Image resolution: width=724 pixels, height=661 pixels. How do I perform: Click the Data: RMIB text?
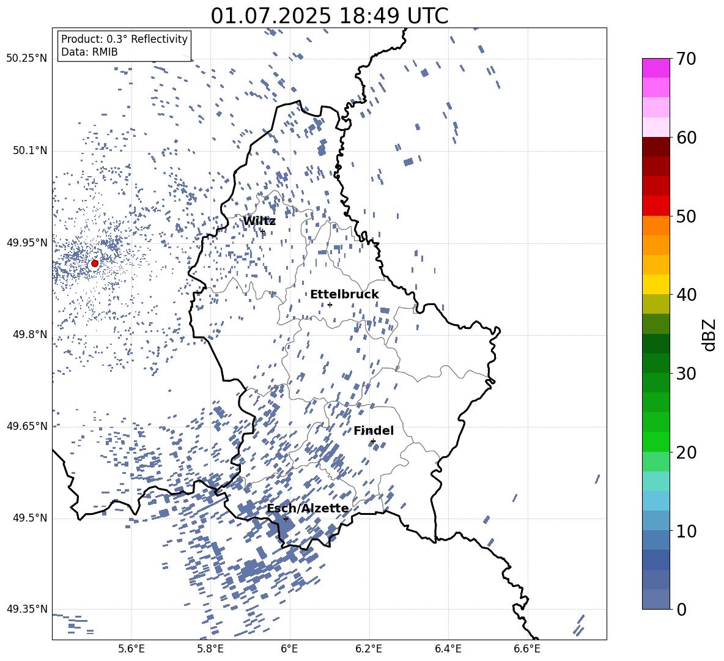pyautogui.click(x=89, y=52)
